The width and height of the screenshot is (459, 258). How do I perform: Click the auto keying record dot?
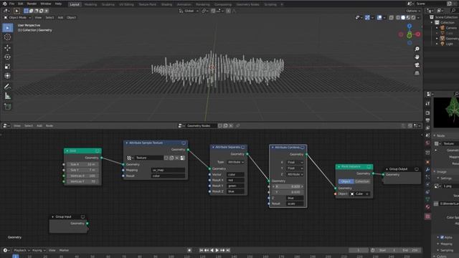tap(189, 250)
